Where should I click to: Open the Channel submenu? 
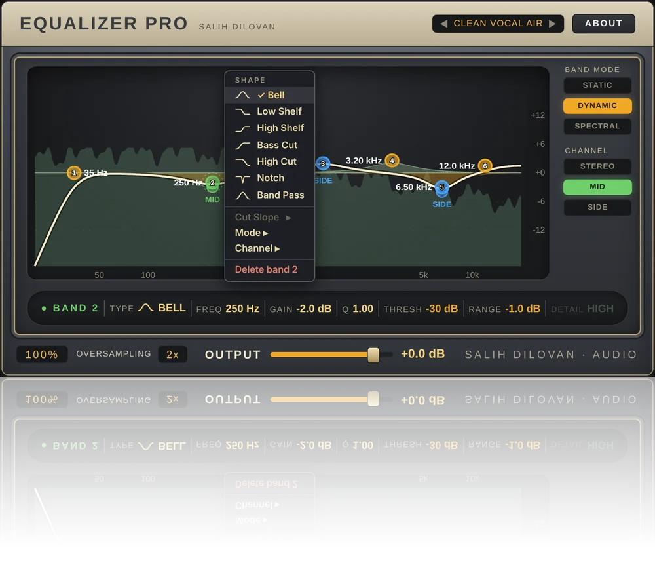pyautogui.click(x=270, y=248)
